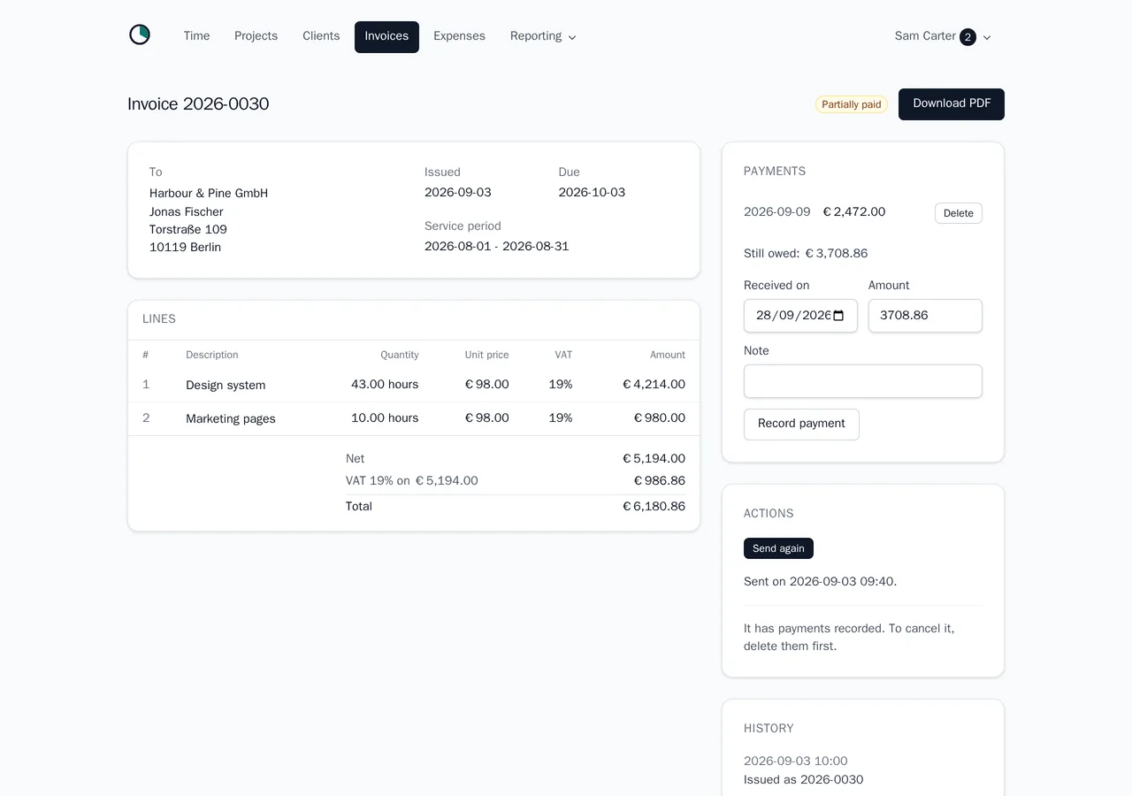The width and height of the screenshot is (1132, 796).
Task: Select the service period date range
Action: (x=497, y=247)
